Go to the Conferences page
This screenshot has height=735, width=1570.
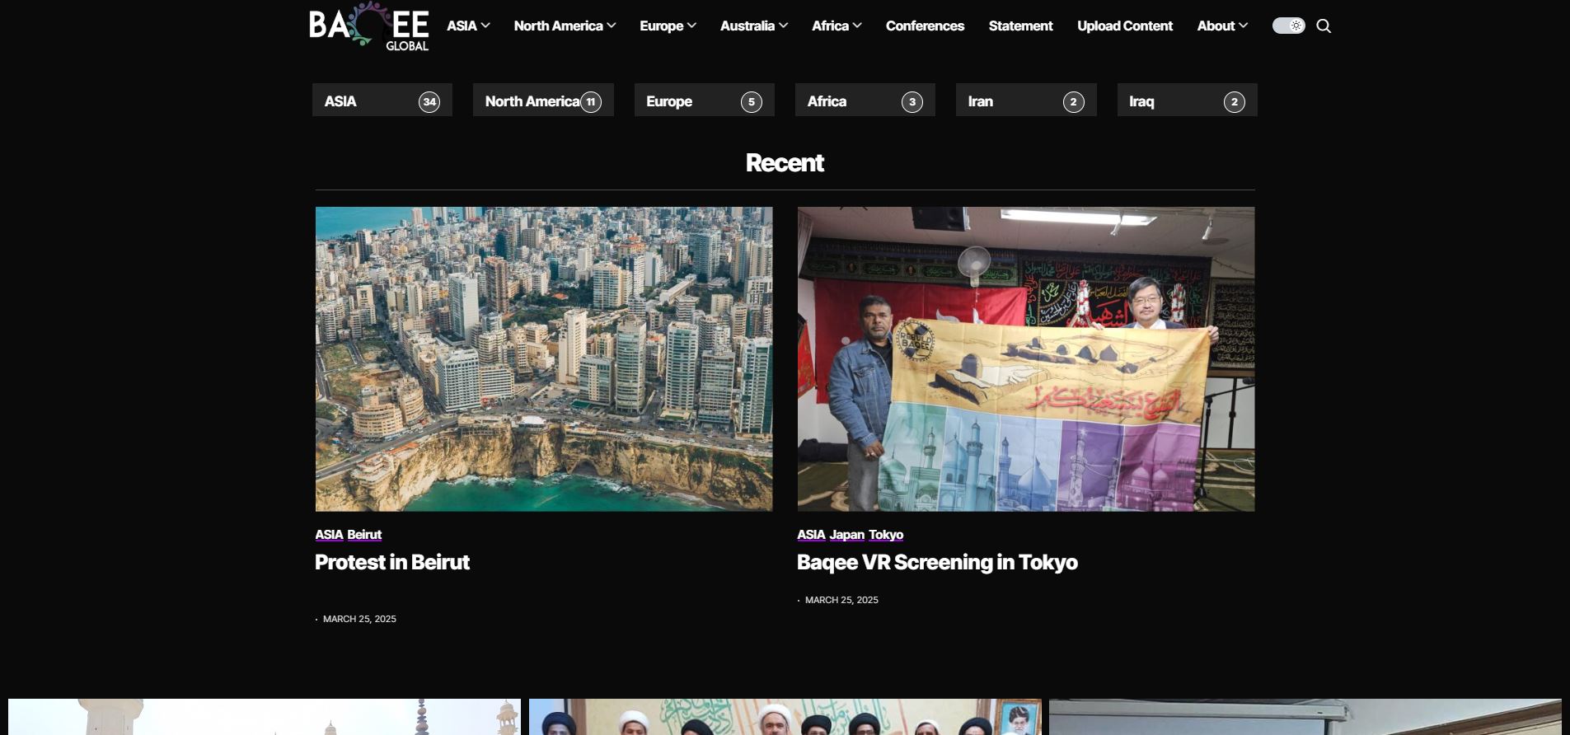pos(925,26)
